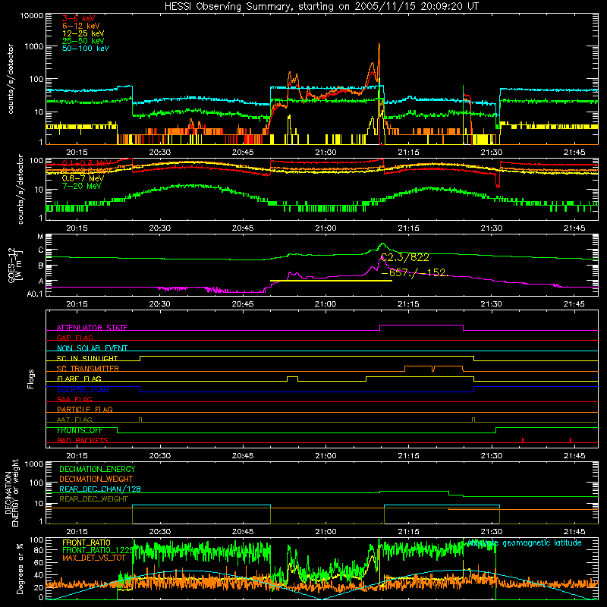
Task: Click the 'Absolute geomagnetic latitude' label
Action: [x=524, y=543]
